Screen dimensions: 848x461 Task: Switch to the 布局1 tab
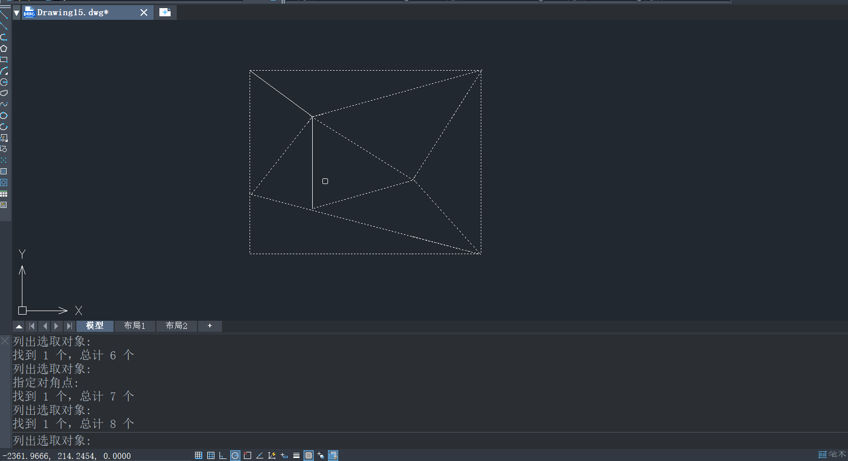[x=135, y=326]
